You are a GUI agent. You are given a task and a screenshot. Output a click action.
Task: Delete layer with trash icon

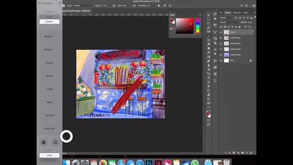tap(251, 153)
